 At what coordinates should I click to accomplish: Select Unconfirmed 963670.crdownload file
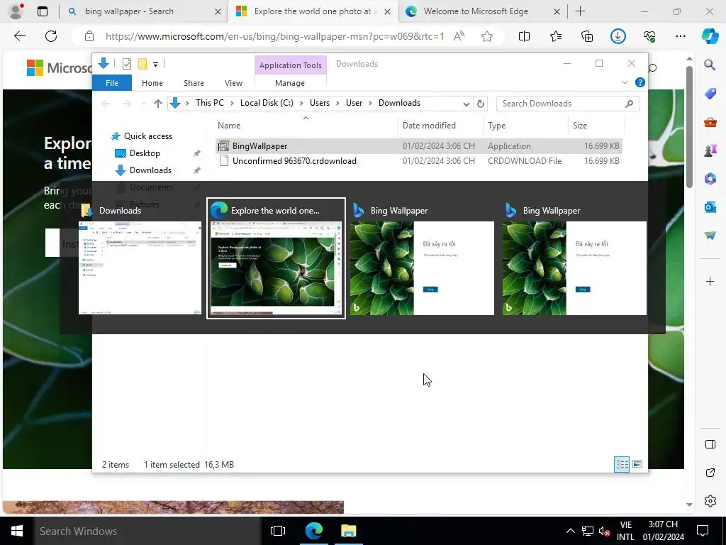[x=418, y=161]
